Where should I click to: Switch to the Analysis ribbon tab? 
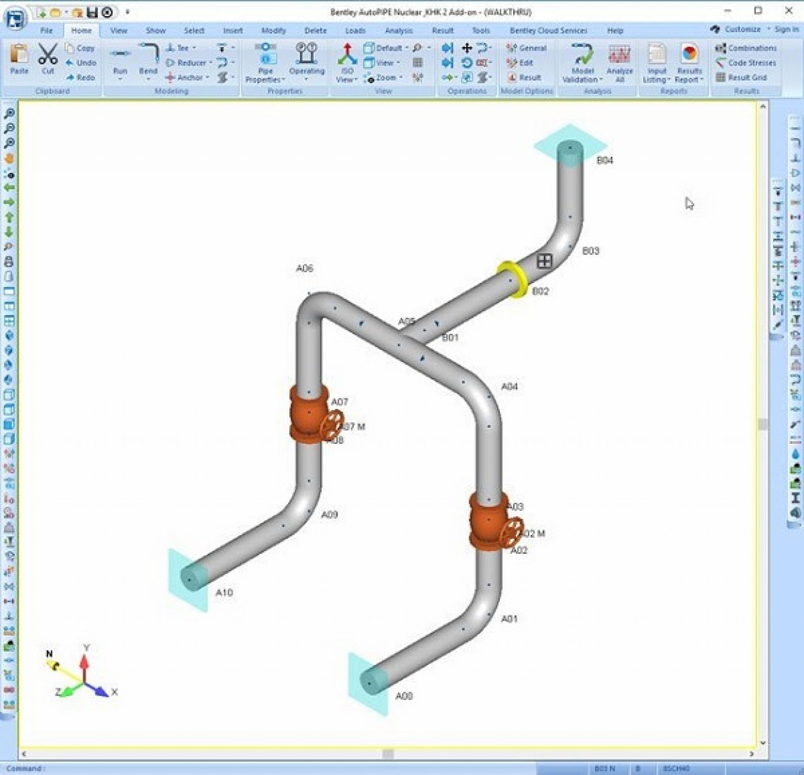tap(399, 30)
